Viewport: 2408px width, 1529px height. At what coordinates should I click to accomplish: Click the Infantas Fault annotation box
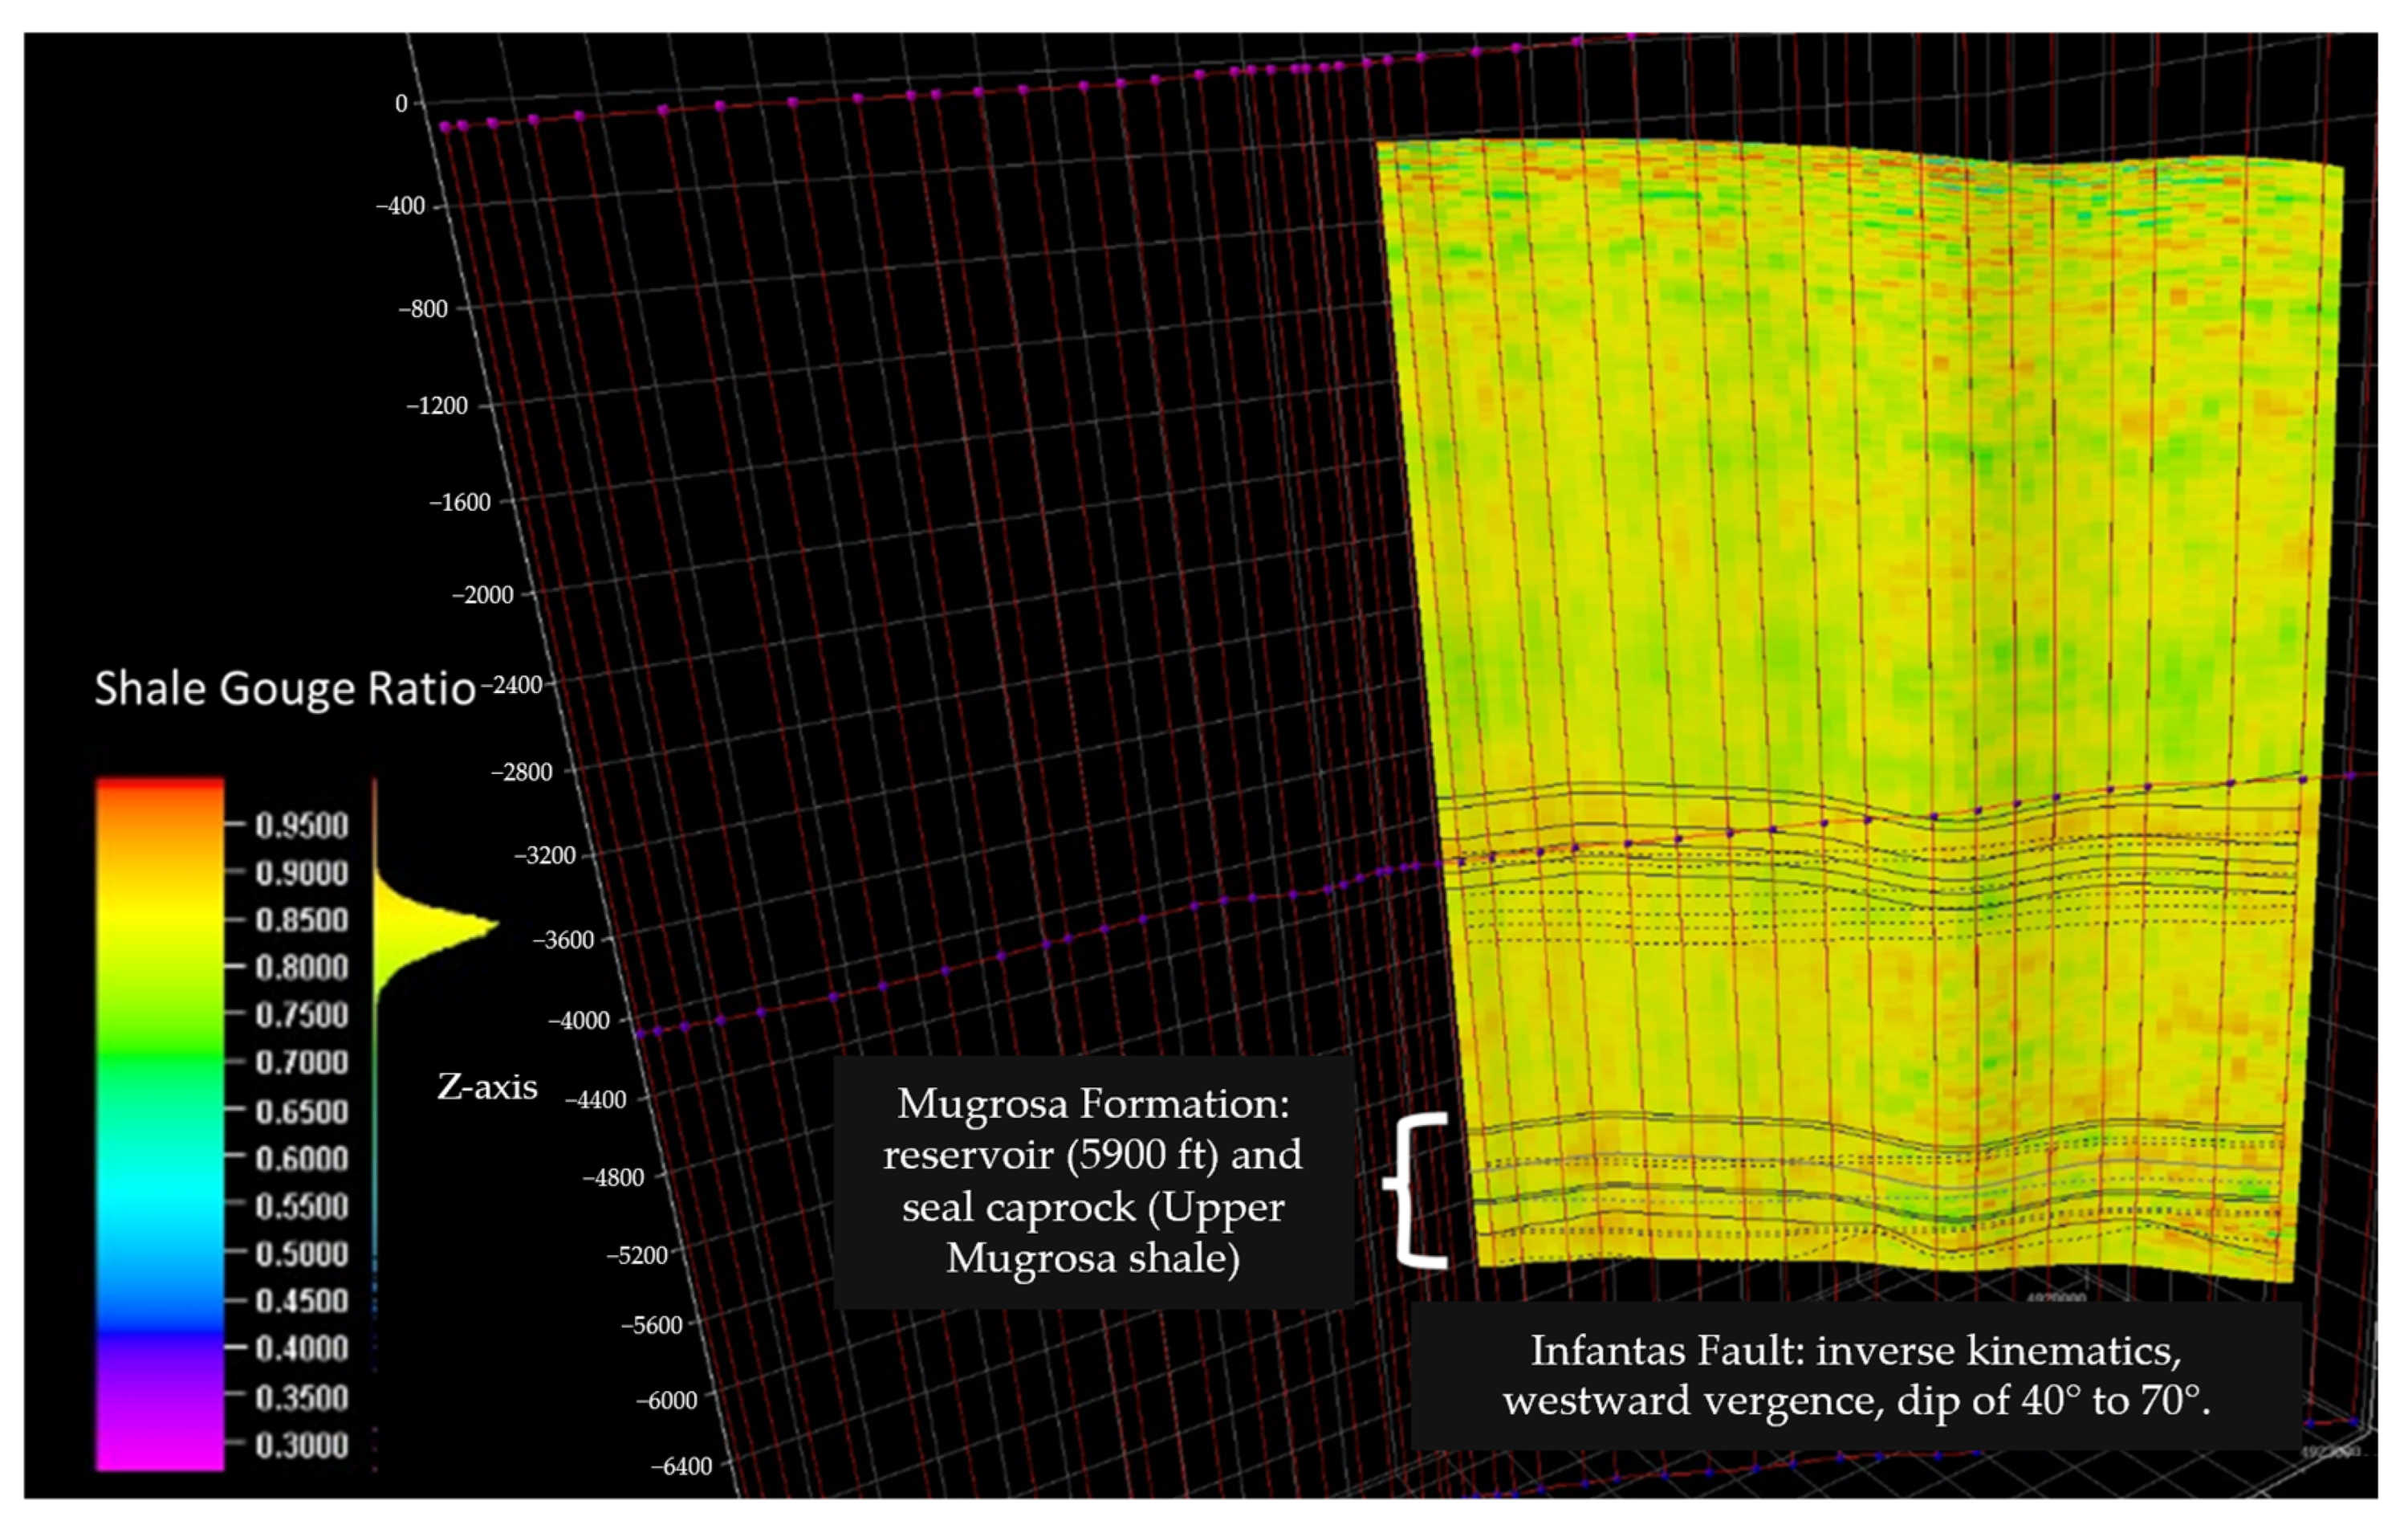point(1856,1375)
